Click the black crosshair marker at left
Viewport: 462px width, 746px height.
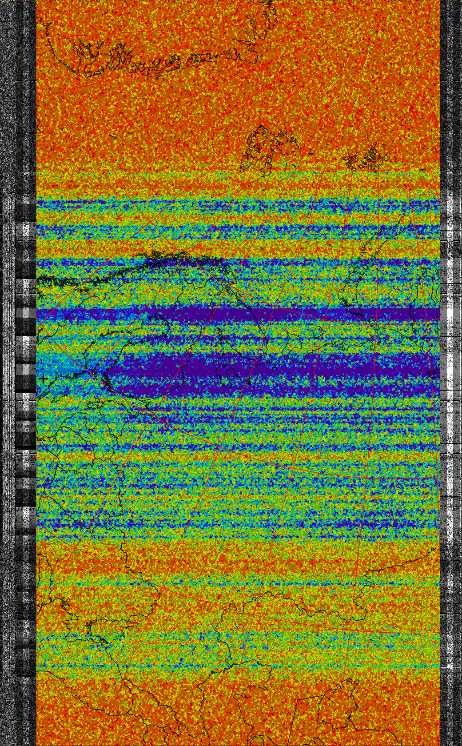point(43,379)
